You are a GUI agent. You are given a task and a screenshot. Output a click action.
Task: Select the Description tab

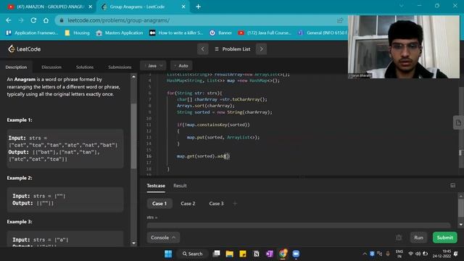16,67
